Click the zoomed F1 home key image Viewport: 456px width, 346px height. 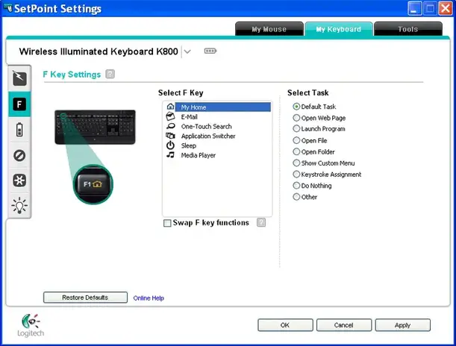[93, 184]
